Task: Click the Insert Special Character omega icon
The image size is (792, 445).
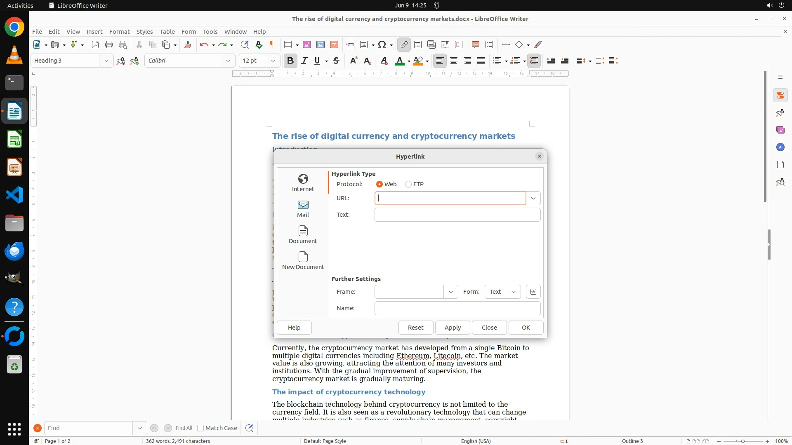Action: [x=382, y=44]
